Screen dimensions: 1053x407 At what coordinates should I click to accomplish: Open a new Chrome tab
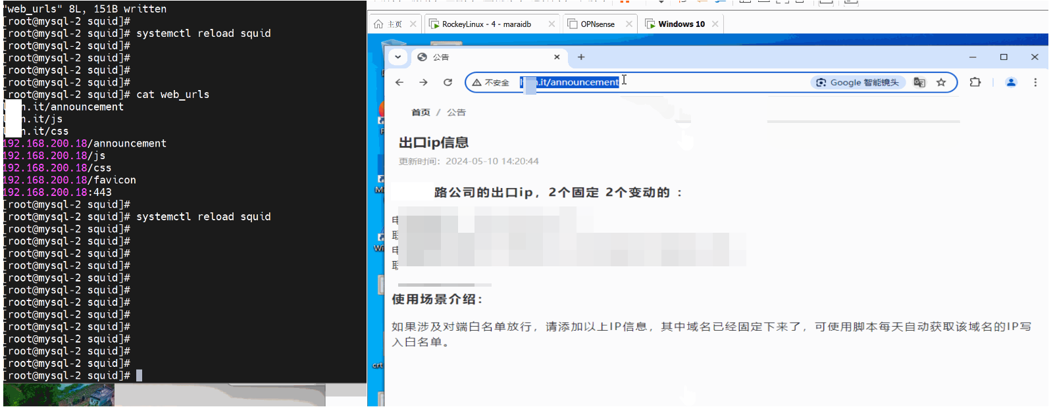pos(581,57)
